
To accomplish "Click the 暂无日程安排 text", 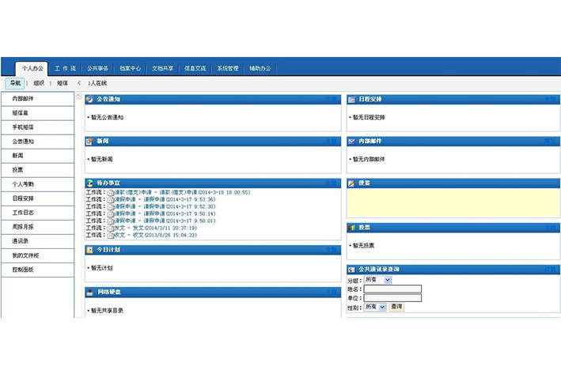I will [x=369, y=117].
